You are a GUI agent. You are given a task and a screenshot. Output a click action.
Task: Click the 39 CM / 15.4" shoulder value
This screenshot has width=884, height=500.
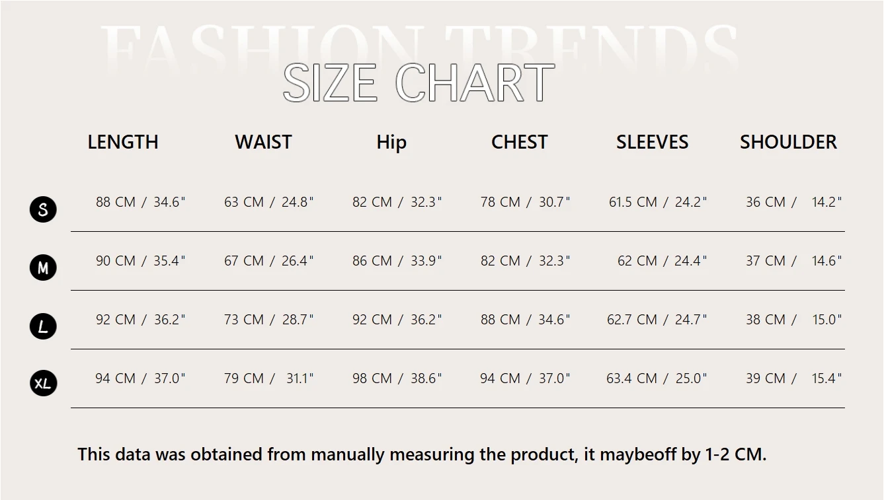click(x=794, y=378)
